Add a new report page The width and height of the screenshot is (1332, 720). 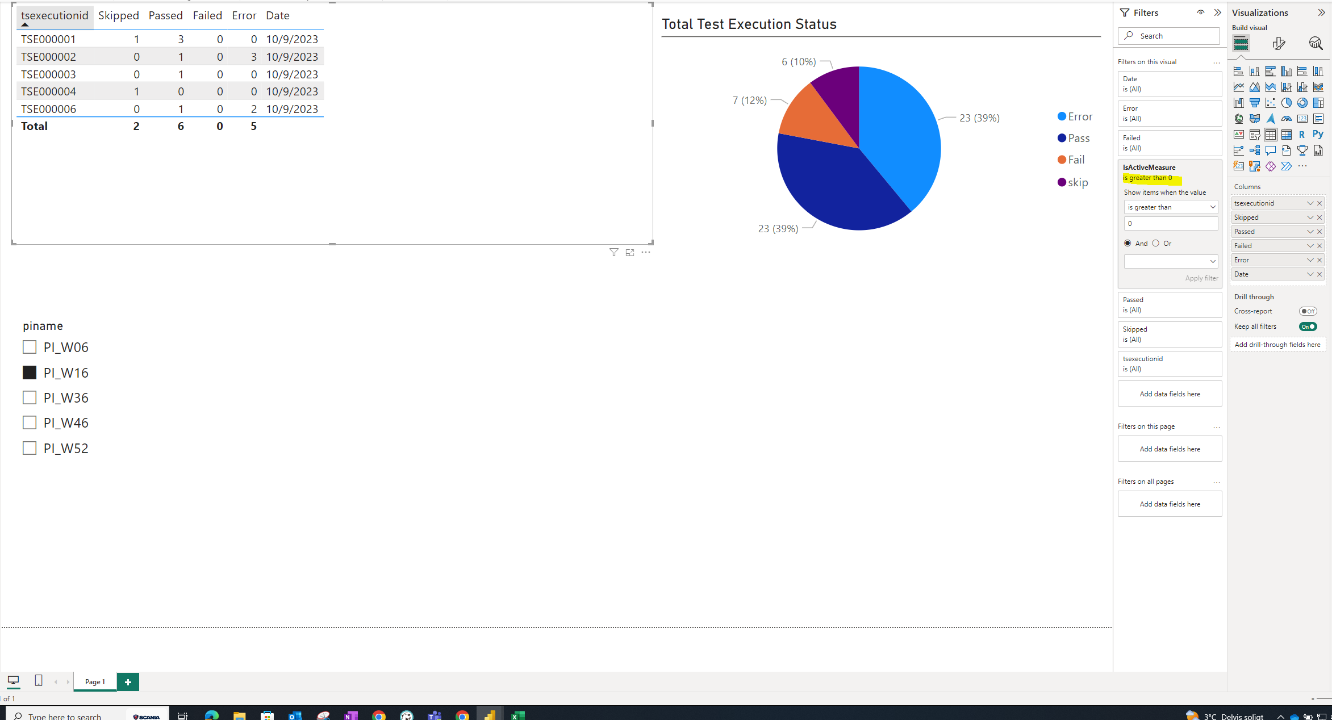point(128,682)
